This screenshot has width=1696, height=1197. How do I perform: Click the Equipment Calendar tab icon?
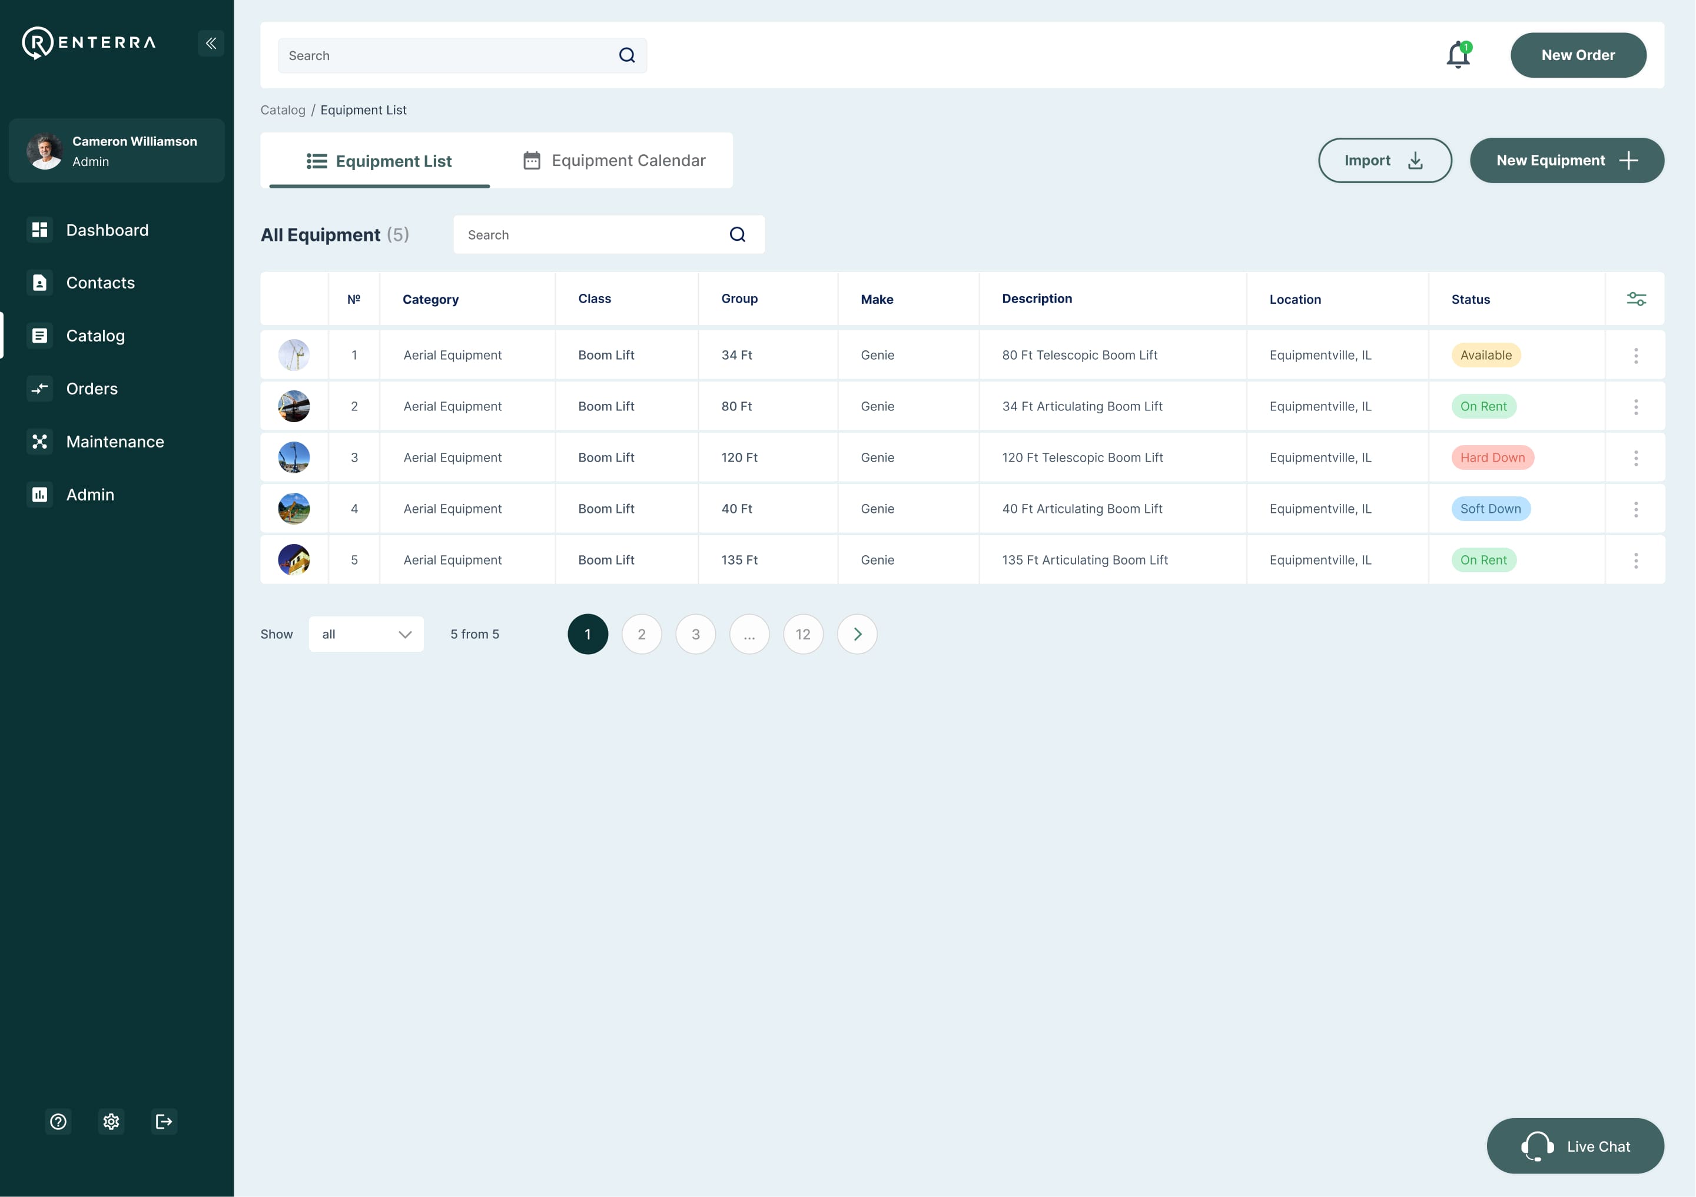click(x=532, y=160)
